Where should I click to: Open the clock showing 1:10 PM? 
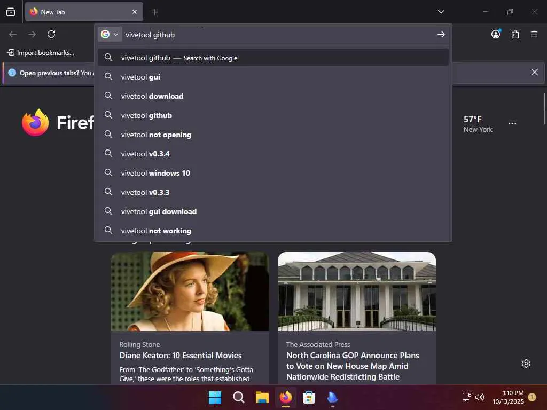508,397
